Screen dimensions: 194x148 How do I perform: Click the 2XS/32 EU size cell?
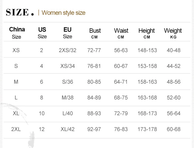(x=68, y=50)
